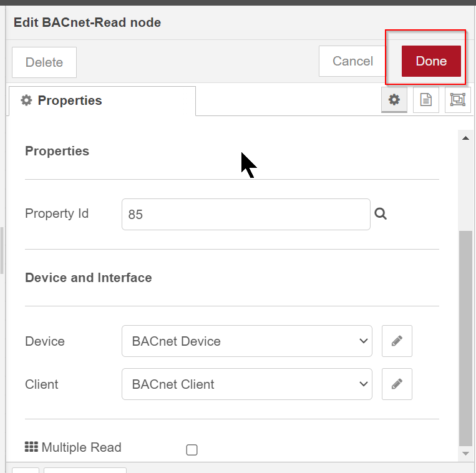Open the Client dropdown

[247, 384]
